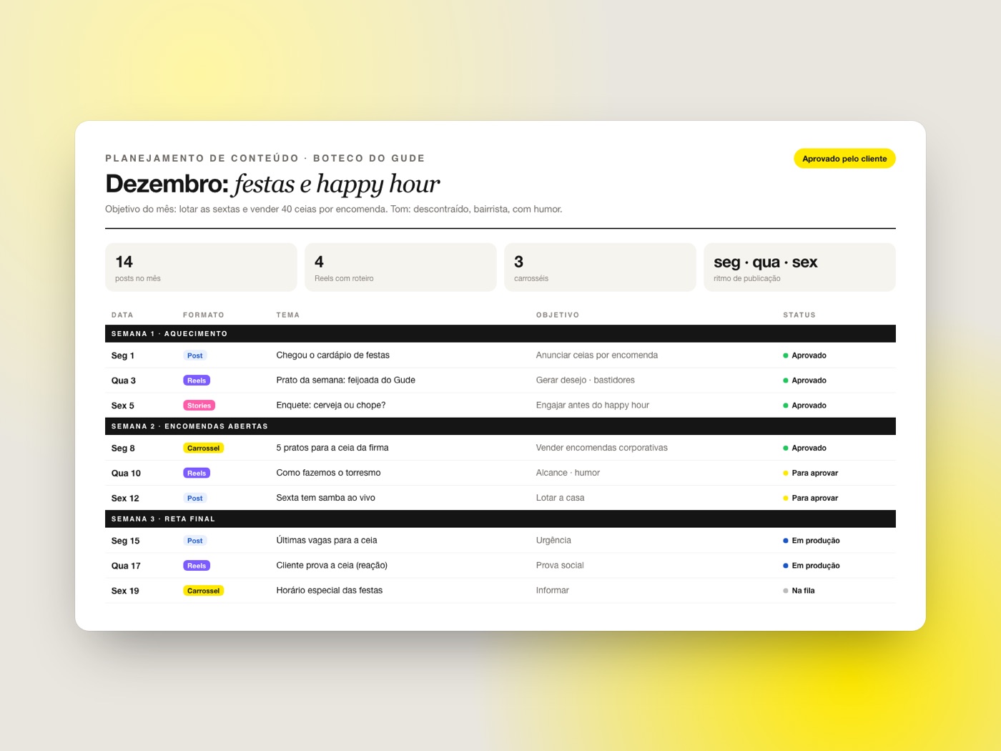The width and height of the screenshot is (1001, 751).
Task: Click 'Prato da semana: feijoada do Gude'
Action: (346, 381)
